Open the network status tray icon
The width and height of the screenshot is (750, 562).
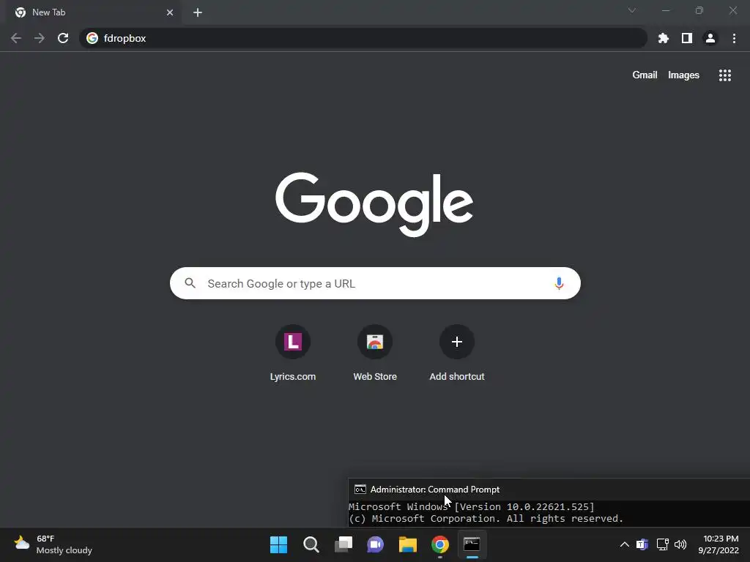[662, 544]
